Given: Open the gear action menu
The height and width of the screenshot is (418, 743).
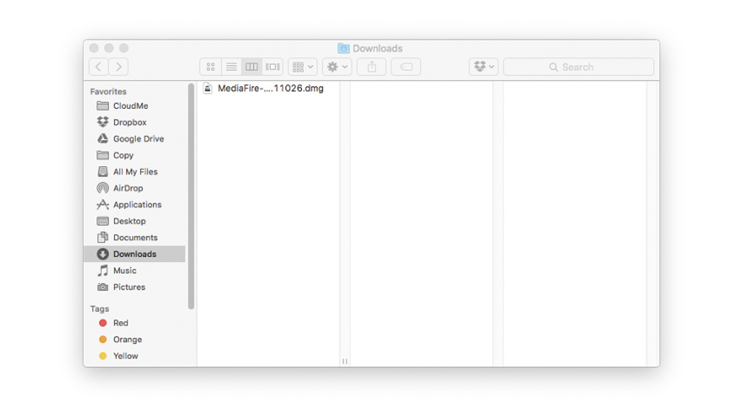Looking at the screenshot, I should pyautogui.click(x=337, y=67).
